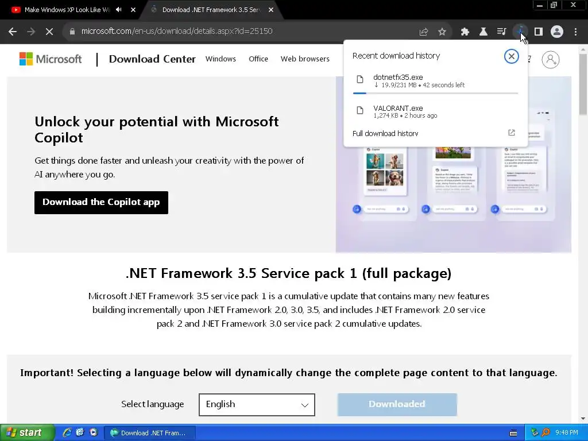The image size is (588, 441).
Task: Open the Extensions puzzle icon
Action: (465, 32)
